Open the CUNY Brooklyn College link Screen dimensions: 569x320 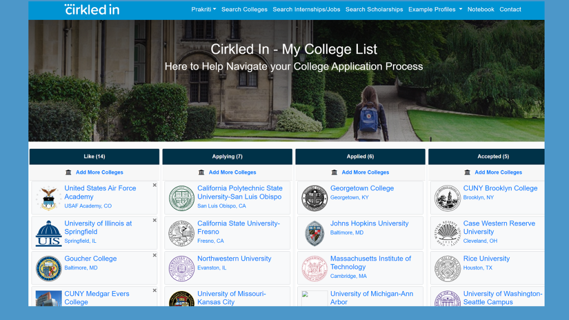coord(500,188)
